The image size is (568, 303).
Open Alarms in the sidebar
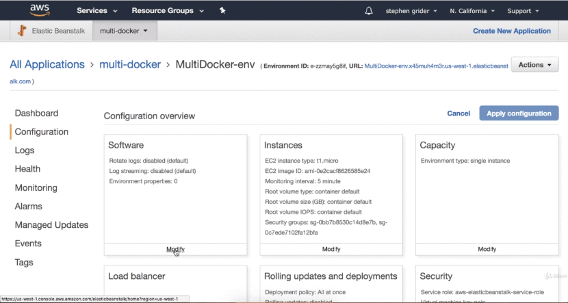pos(29,206)
